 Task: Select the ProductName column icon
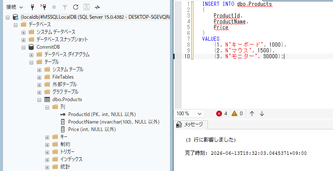tap(63, 122)
